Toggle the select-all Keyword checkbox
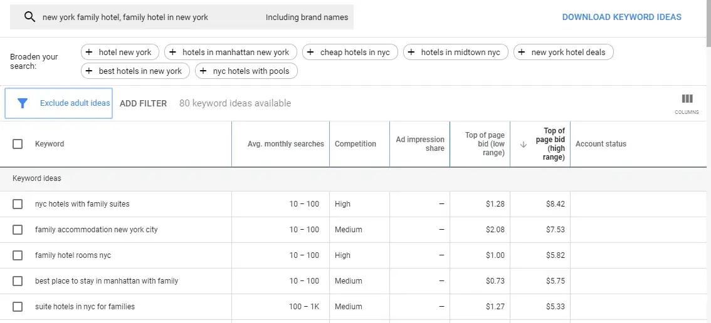This screenshot has width=711, height=323. tap(18, 144)
